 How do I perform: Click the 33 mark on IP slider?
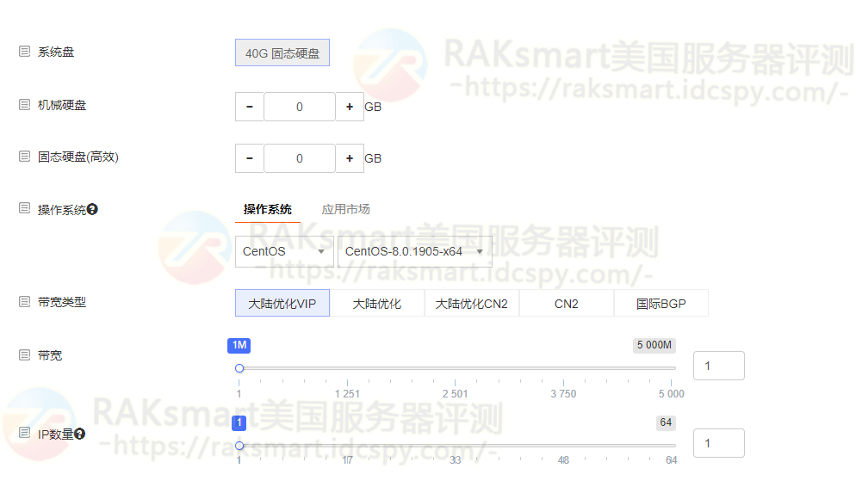point(456,460)
